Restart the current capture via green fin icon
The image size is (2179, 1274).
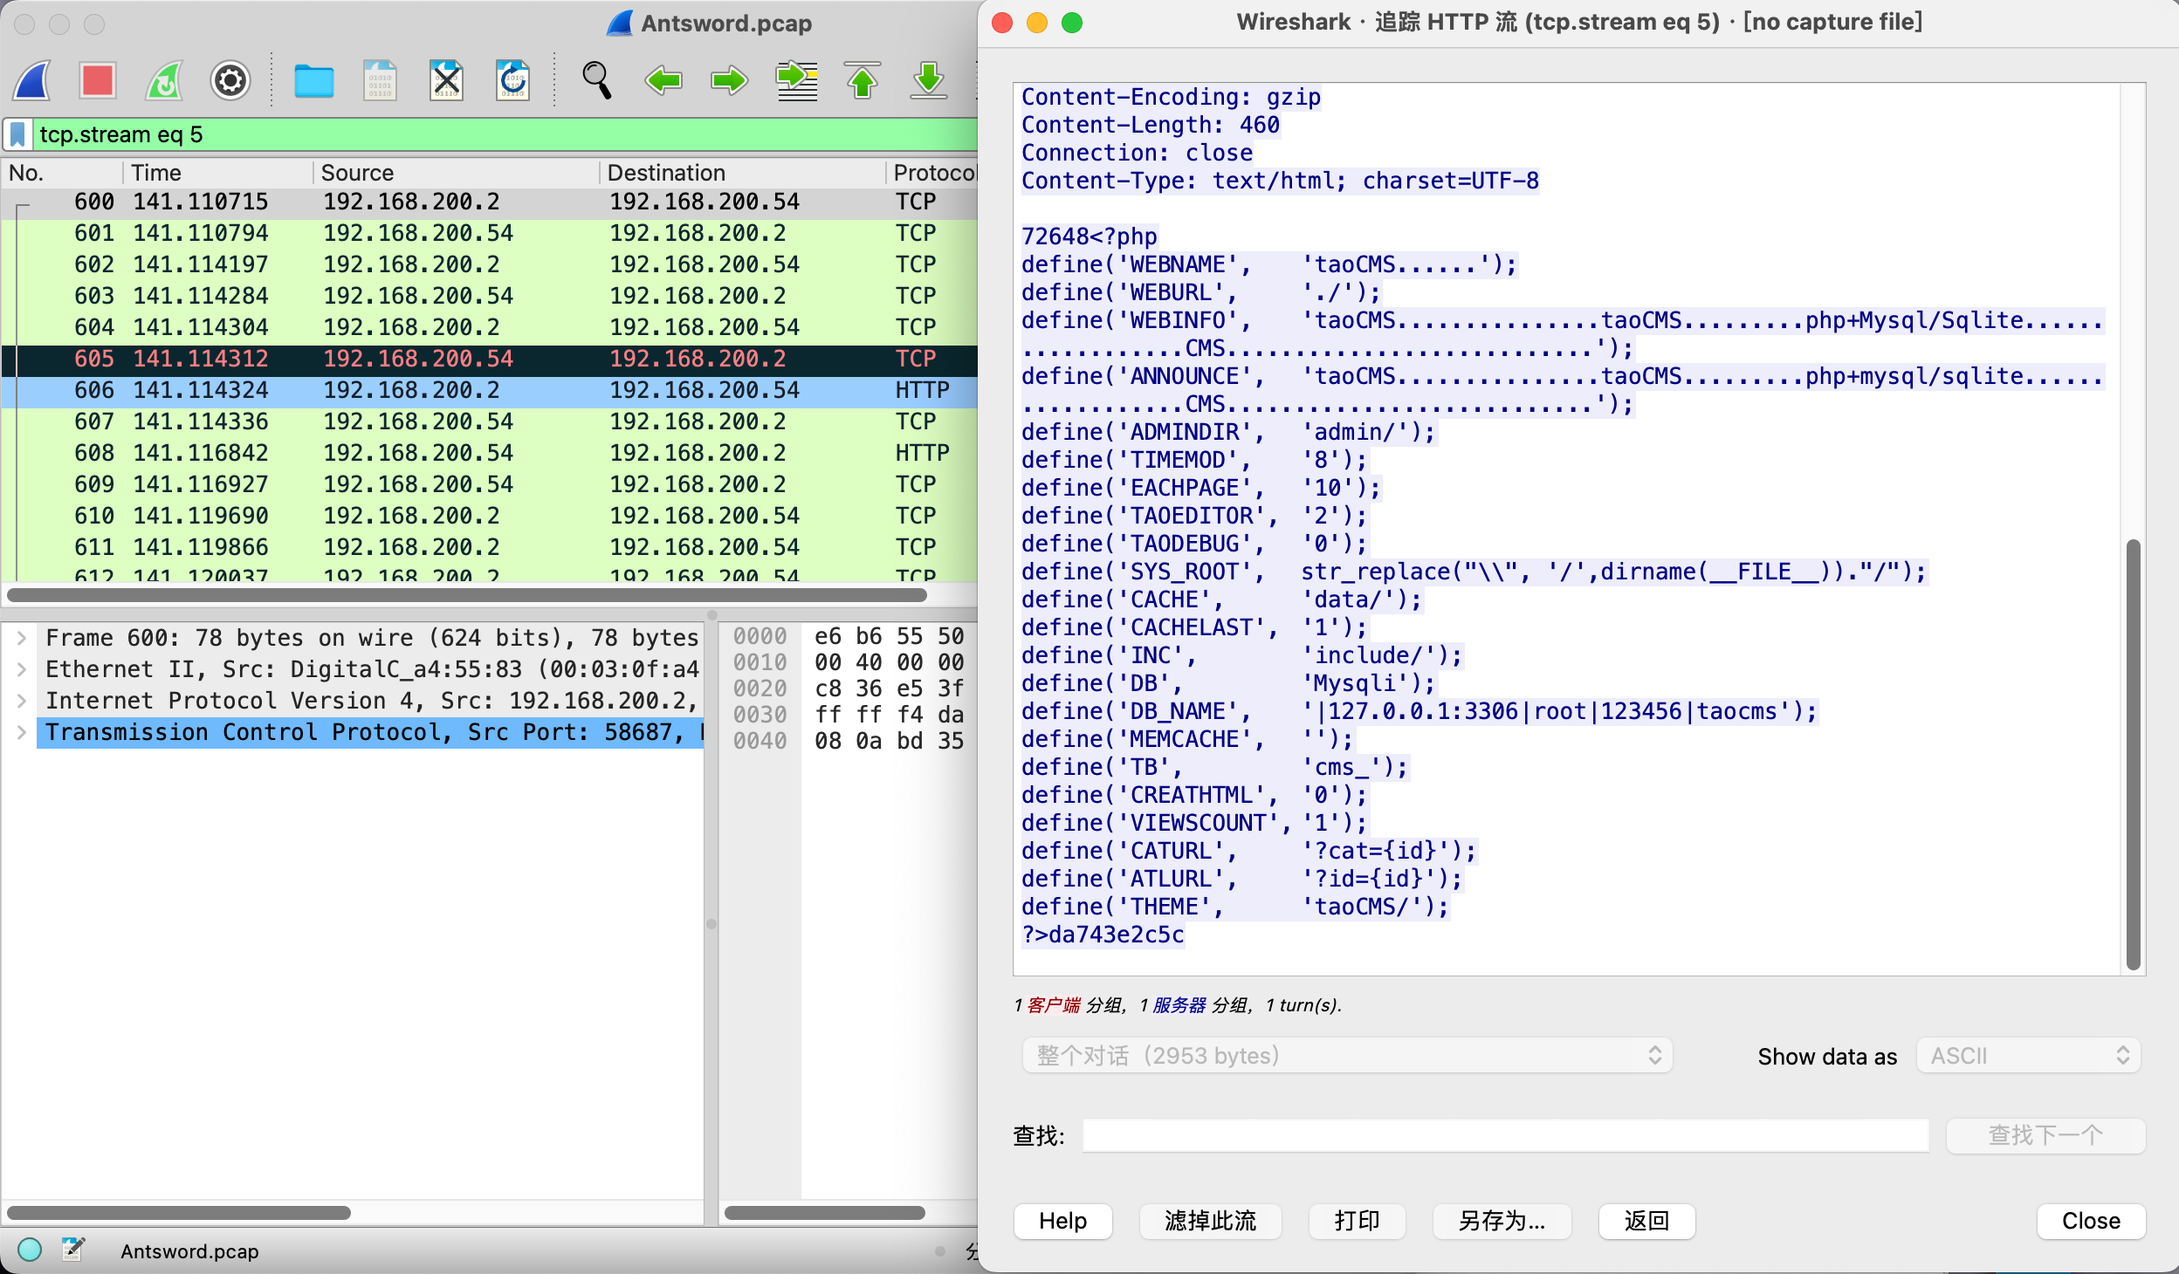coord(164,81)
